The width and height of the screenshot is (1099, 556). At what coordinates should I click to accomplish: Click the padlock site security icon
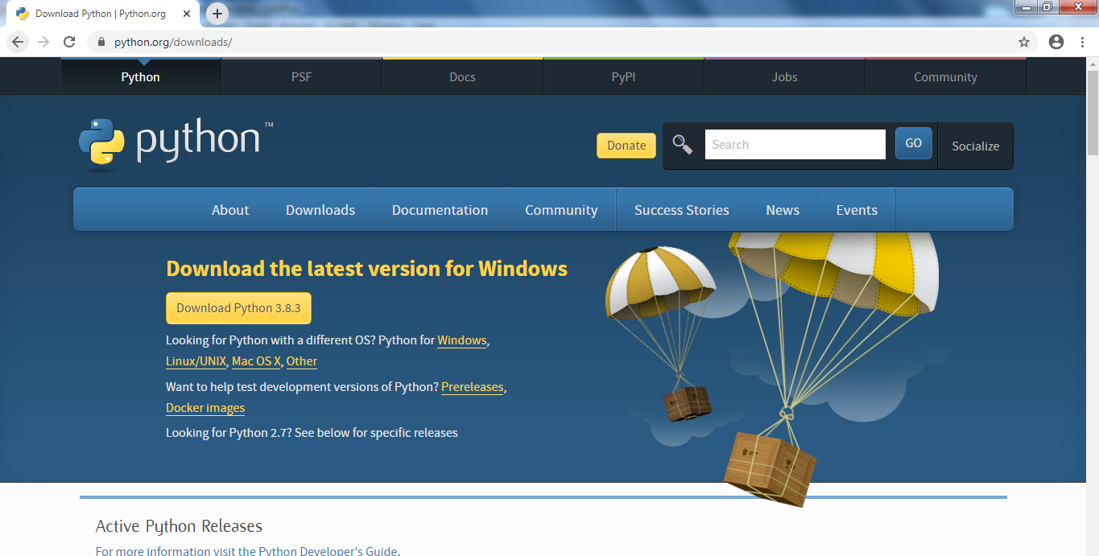point(101,42)
